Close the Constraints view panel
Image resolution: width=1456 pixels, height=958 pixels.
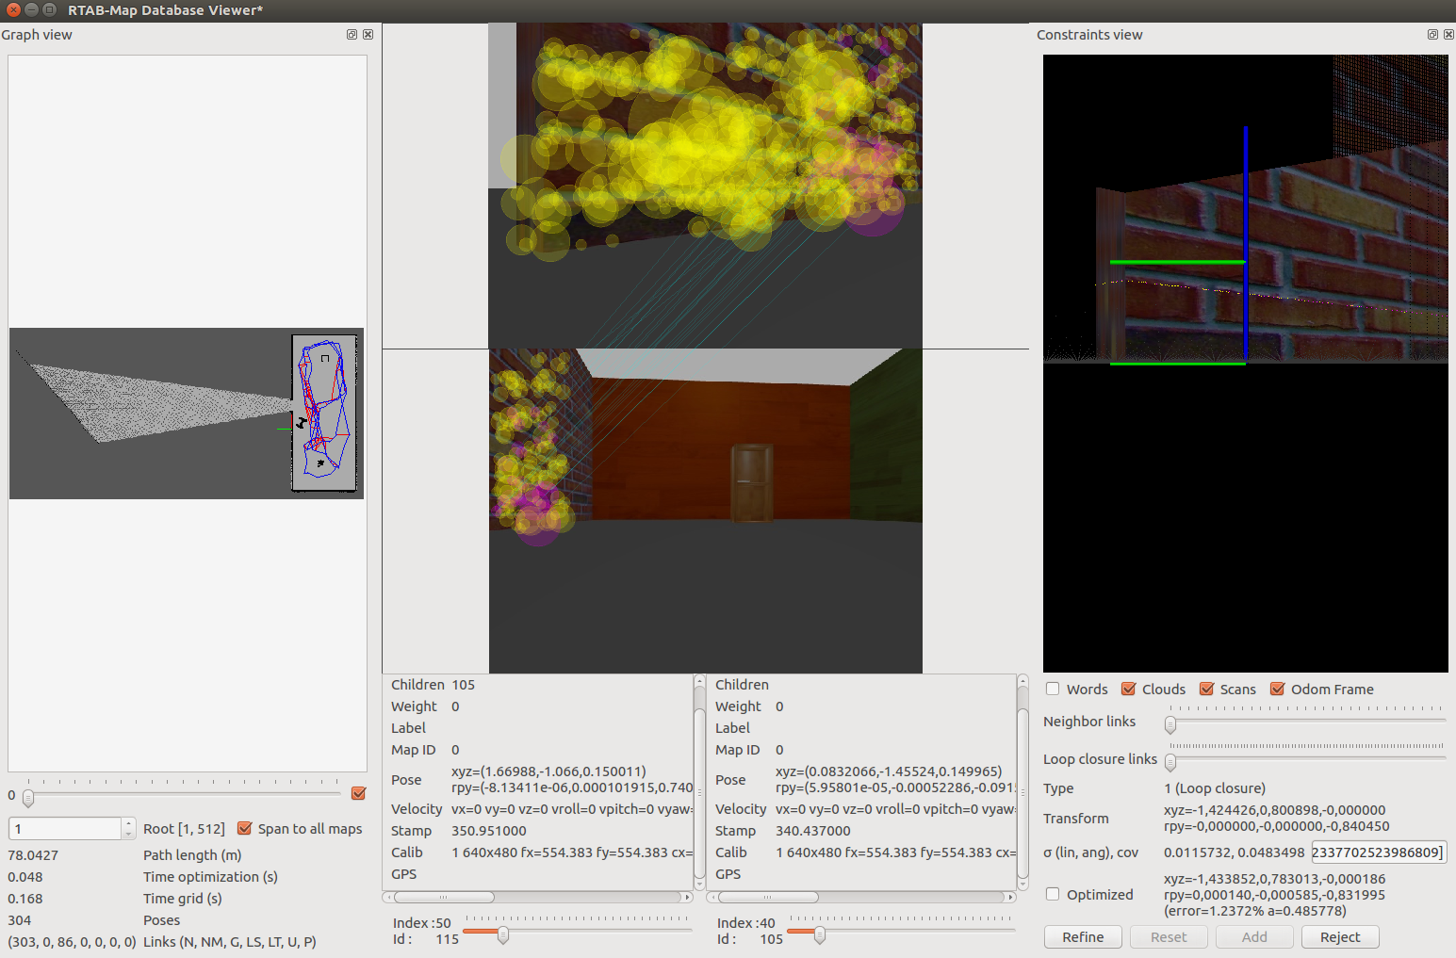pyautogui.click(x=1448, y=35)
